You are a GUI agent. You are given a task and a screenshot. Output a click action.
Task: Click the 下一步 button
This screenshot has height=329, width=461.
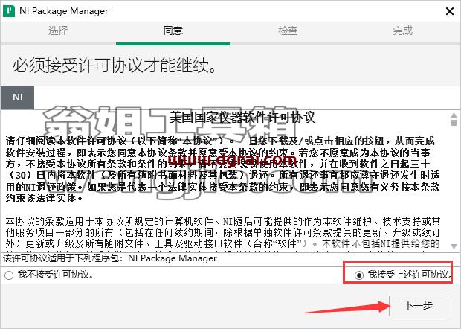419,306
